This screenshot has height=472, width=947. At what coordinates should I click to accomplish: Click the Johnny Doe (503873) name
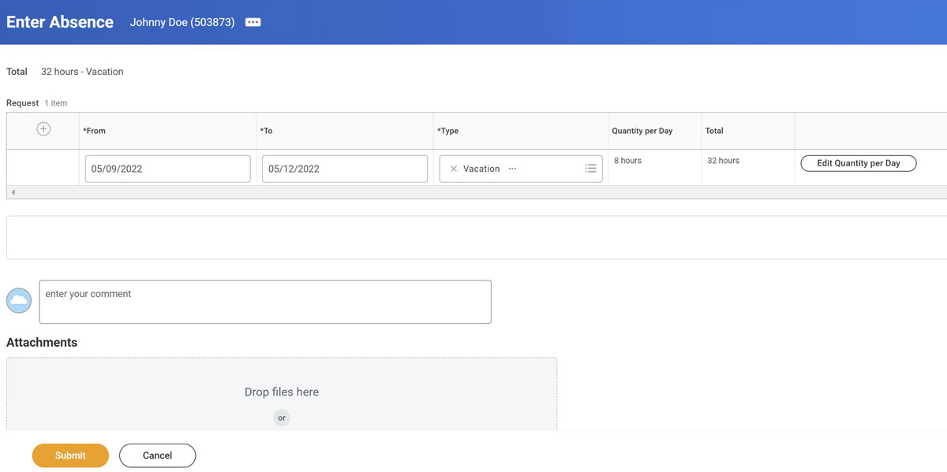pyautogui.click(x=182, y=22)
